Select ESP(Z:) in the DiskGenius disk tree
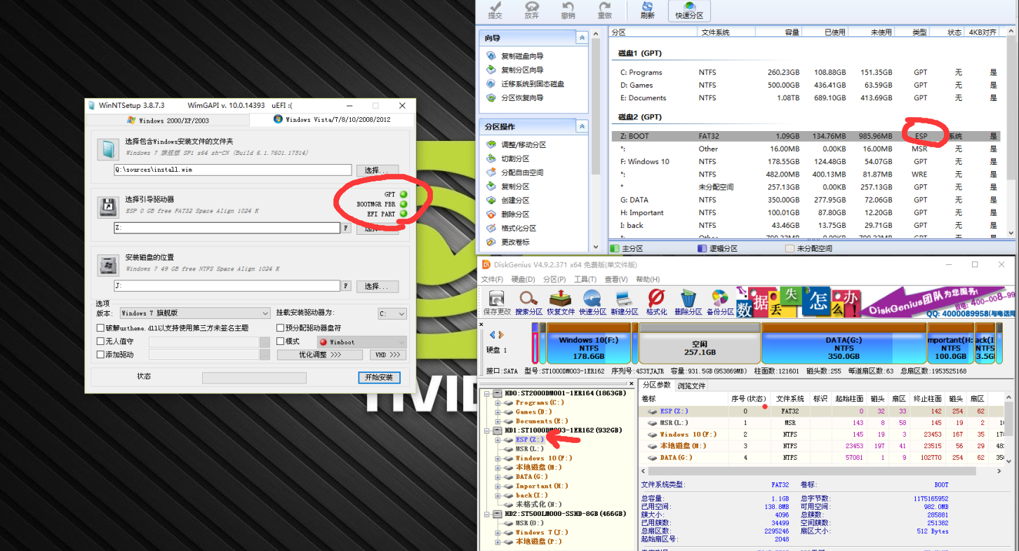The image size is (1019, 551). 531,440
